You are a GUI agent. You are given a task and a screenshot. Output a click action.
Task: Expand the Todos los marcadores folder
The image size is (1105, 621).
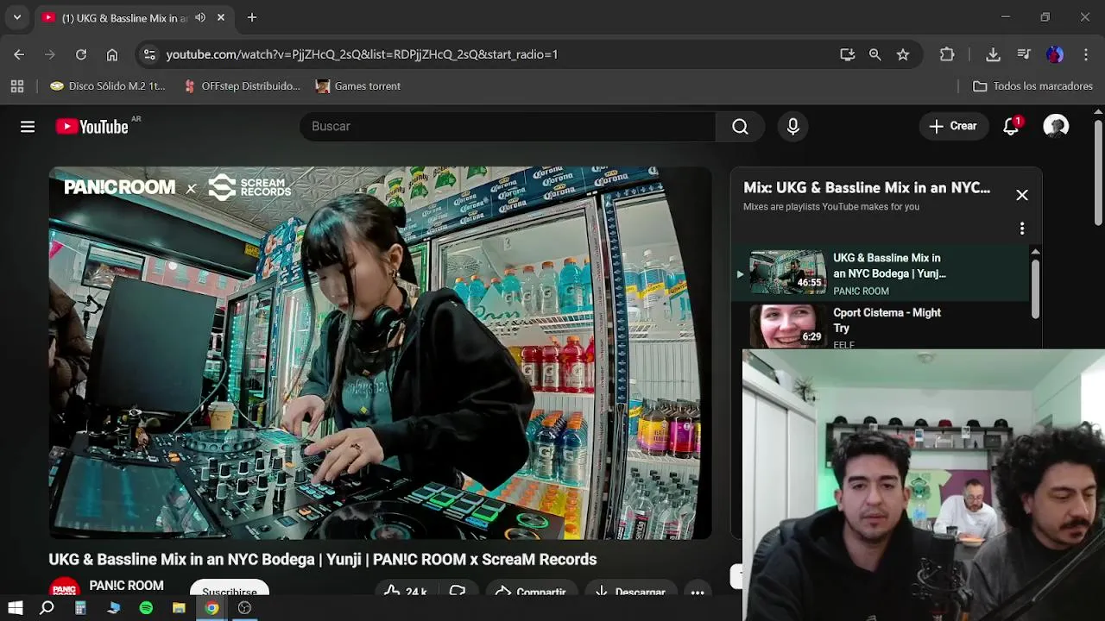coord(1032,86)
